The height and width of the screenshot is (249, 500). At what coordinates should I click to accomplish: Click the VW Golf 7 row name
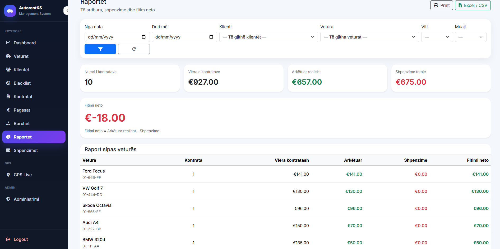[x=92, y=188]
